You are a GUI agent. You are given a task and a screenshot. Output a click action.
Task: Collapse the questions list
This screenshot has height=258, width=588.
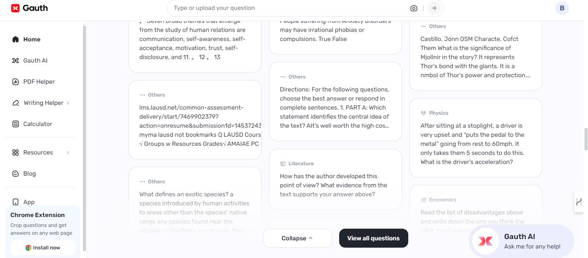tap(297, 238)
